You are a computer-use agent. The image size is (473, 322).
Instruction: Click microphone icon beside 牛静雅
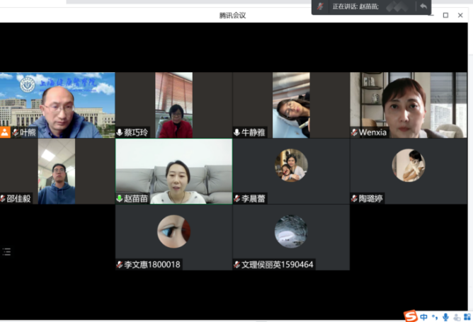[237, 132]
